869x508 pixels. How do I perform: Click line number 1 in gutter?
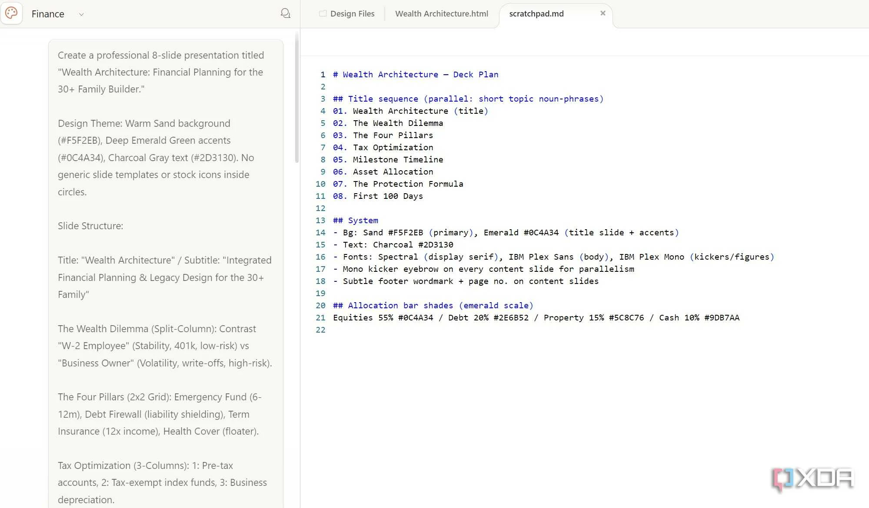pyautogui.click(x=323, y=74)
